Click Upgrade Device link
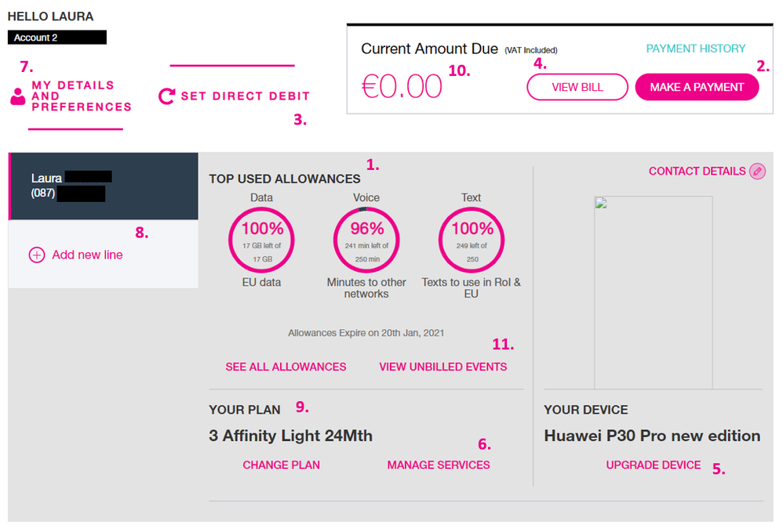Screen dimensions: 783x528 click(x=654, y=465)
